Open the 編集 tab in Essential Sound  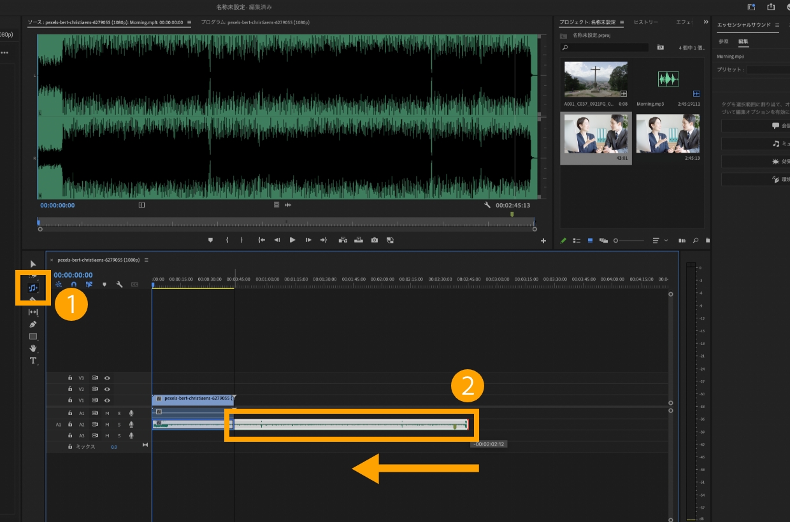tap(743, 41)
